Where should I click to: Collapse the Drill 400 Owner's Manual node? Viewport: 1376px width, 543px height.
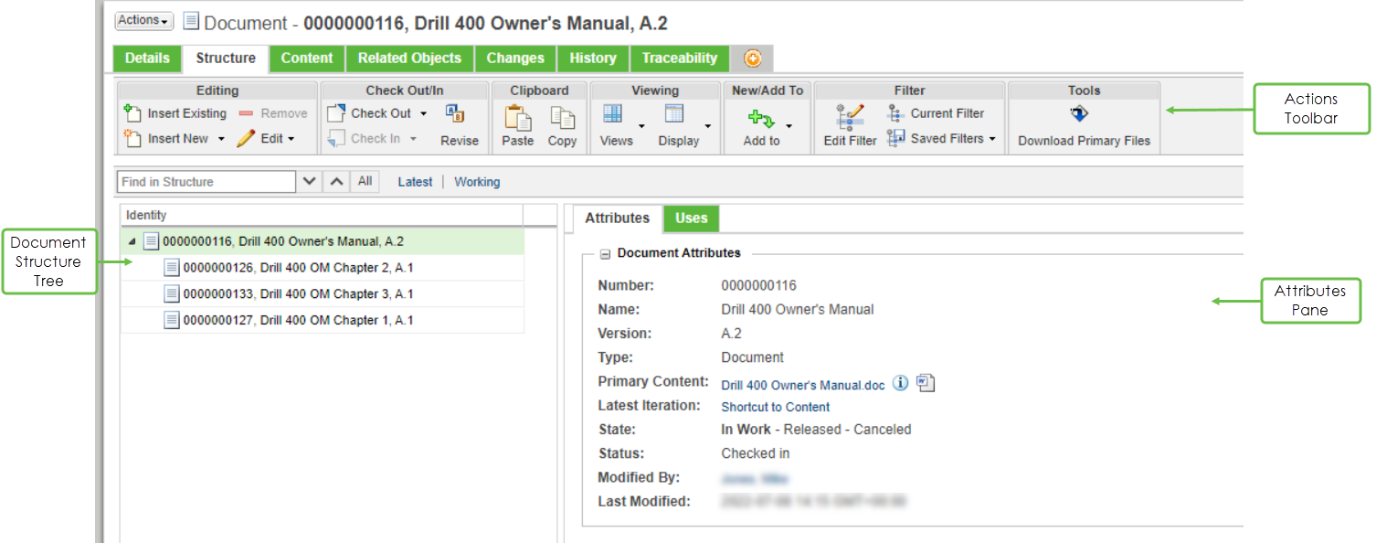point(133,242)
